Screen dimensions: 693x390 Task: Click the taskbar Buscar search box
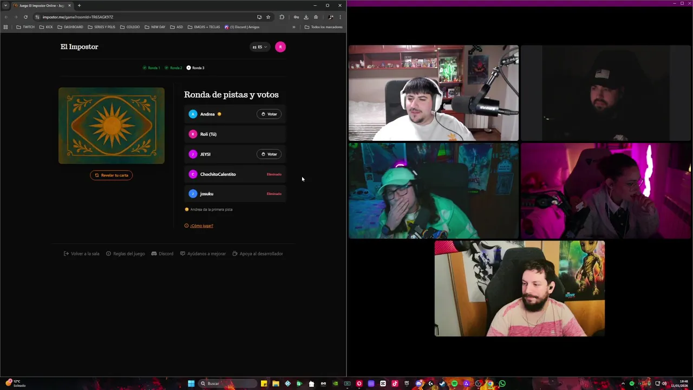227,383
